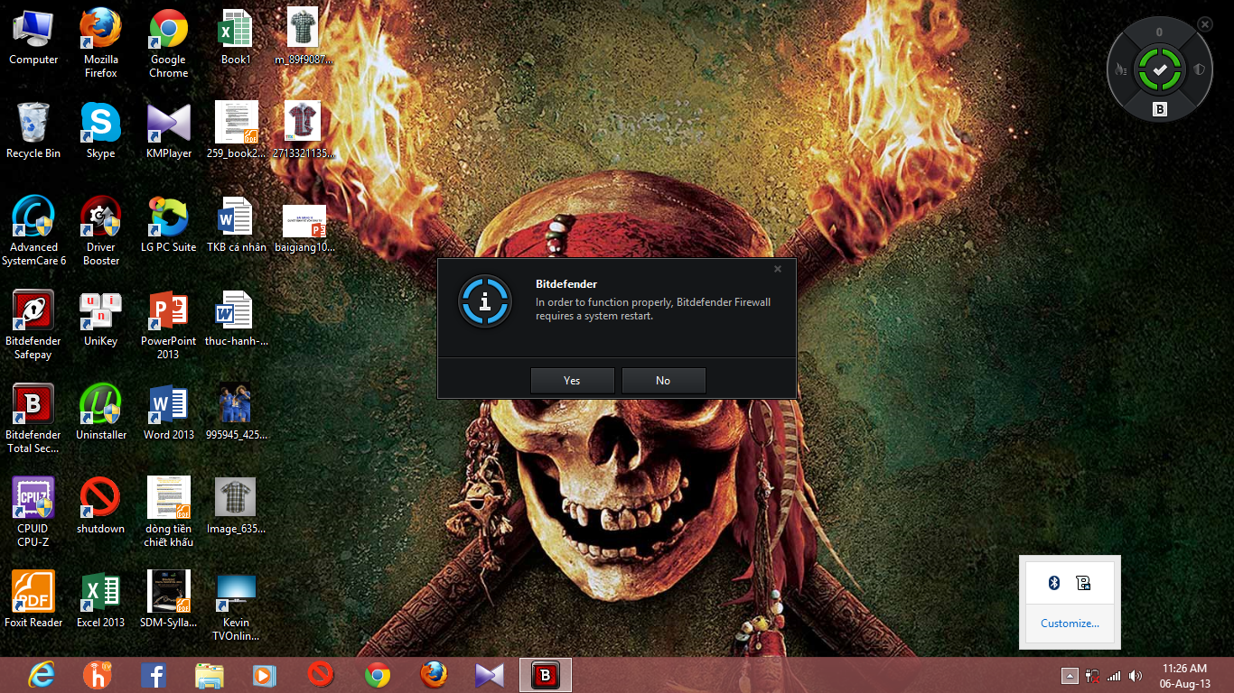Open network signal tray icon
The image size is (1234, 693).
pyautogui.click(x=1114, y=676)
